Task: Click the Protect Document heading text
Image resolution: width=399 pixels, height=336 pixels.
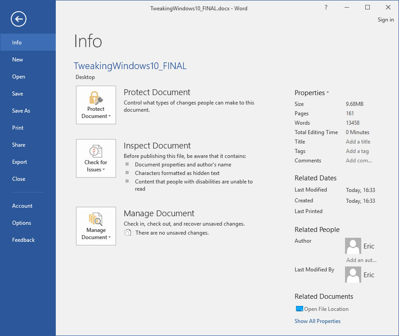Action: (x=157, y=92)
